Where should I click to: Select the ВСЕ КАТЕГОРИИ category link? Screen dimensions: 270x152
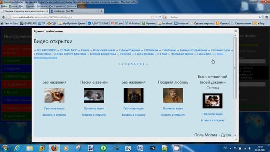pyautogui.click(x=46, y=50)
